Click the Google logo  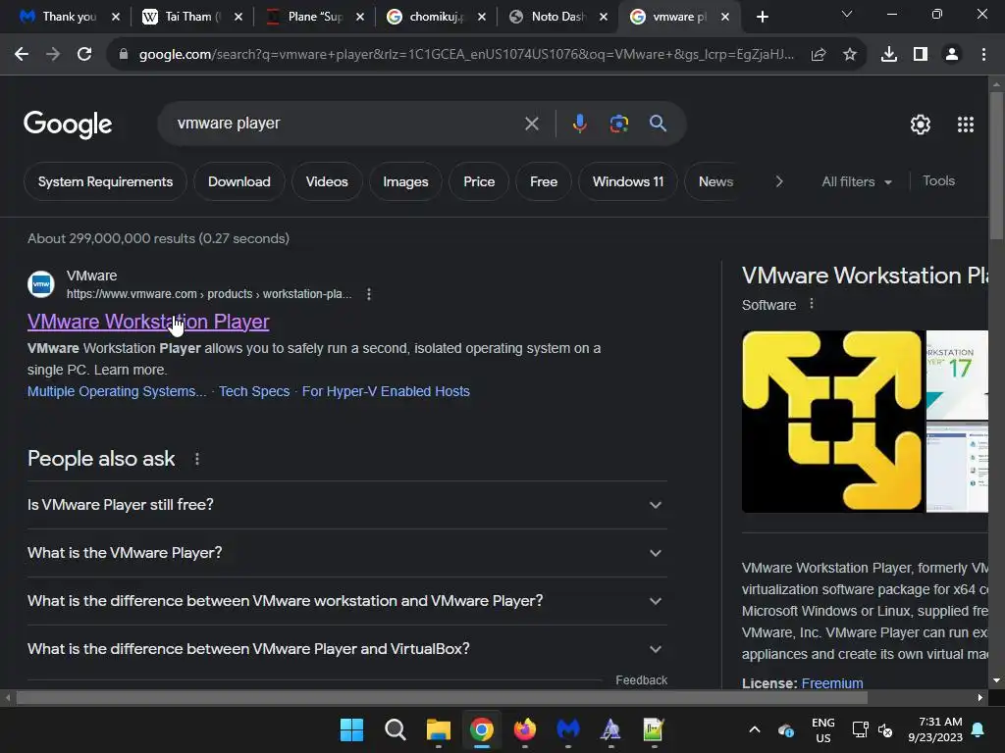click(x=68, y=125)
